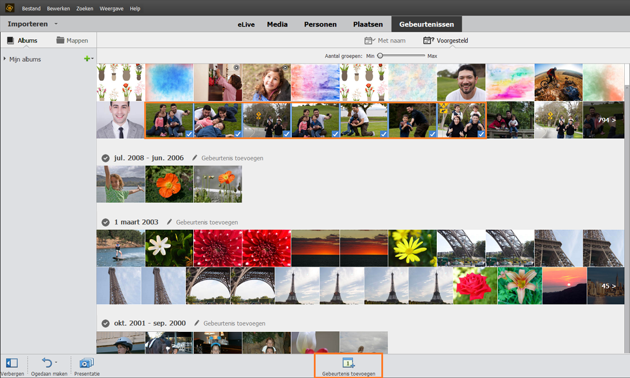Select the orange poppy close-up thumbnail
Screen dimensions: 630x378
point(169,184)
